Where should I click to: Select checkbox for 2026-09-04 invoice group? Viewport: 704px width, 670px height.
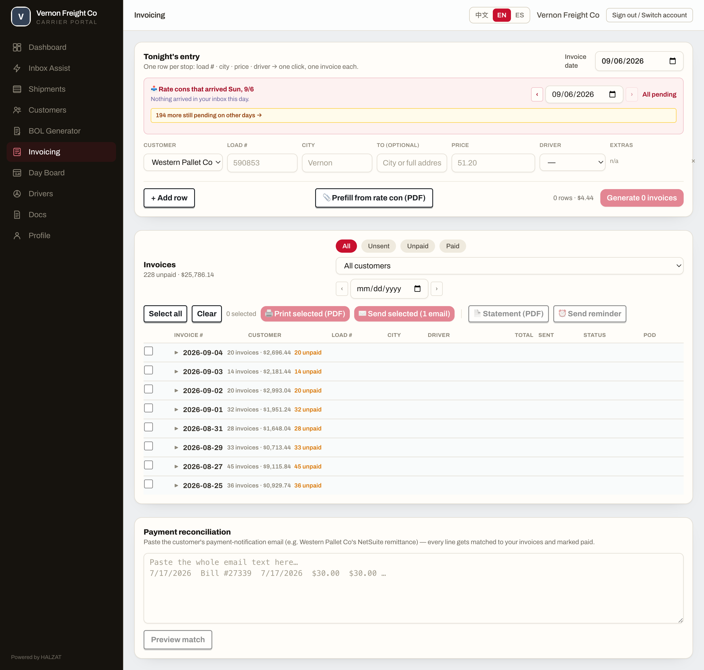point(148,351)
